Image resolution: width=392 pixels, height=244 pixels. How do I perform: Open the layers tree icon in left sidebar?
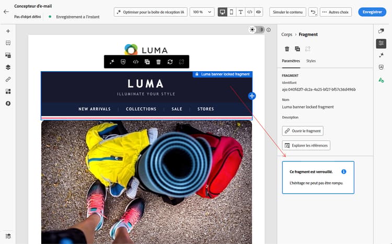pos(8,67)
